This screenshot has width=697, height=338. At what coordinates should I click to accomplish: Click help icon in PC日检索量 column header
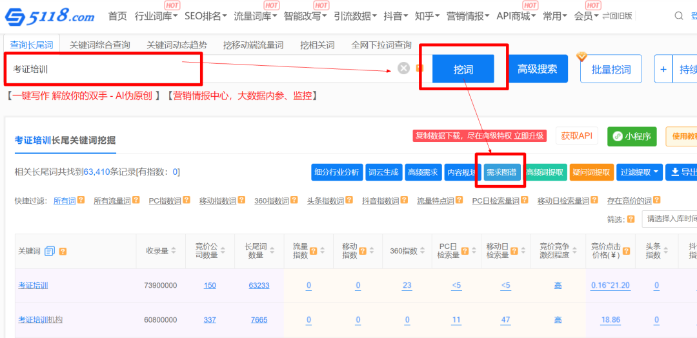465,251
